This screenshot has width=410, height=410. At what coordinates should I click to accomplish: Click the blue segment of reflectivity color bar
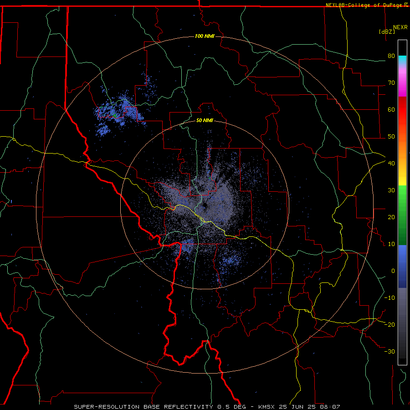pos(402,266)
